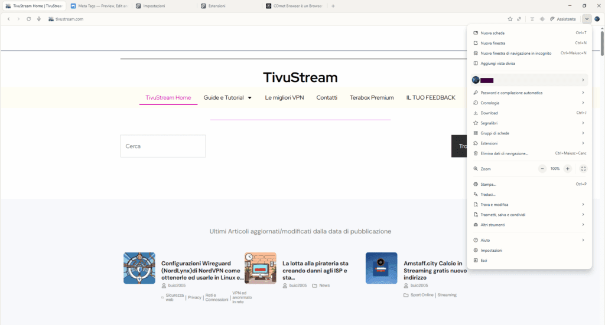Open Nuova finestra di navigazione in incognito
Viewport: 605px width, 325px height.
pyautogui.click(x=529, y=53)
